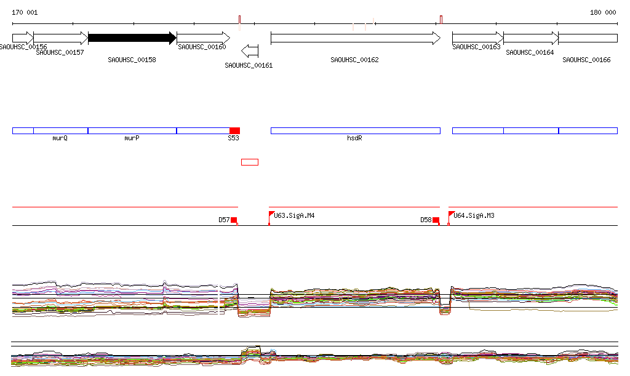630x376 pixels.
Task: Click the SAOUHSC_00156 gene arrow
Action: click(x=23, y=38)
